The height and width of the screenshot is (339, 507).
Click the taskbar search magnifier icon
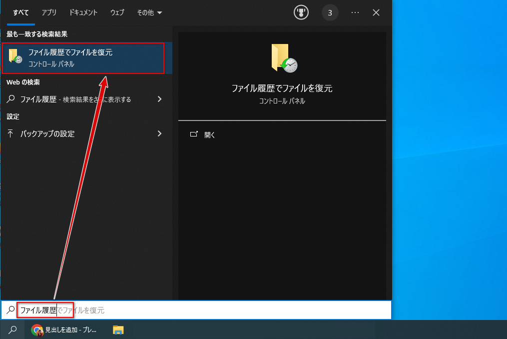[x=12, y=329]
